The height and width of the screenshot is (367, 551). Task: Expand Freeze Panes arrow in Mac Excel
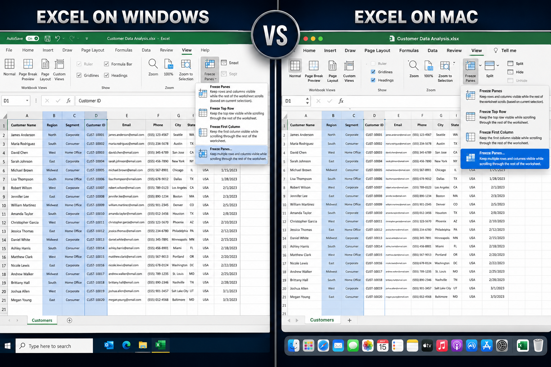click(x=480, y=66)
